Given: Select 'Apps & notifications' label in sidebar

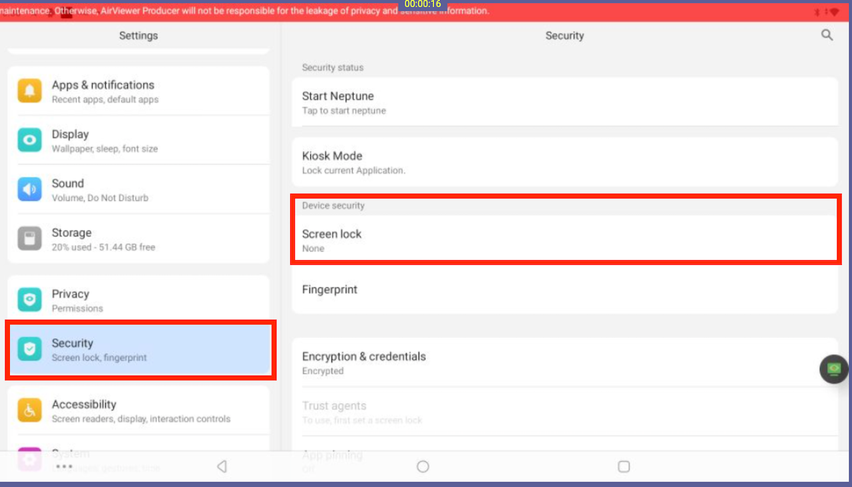Looking at the screenshot, I should point(103,85).
